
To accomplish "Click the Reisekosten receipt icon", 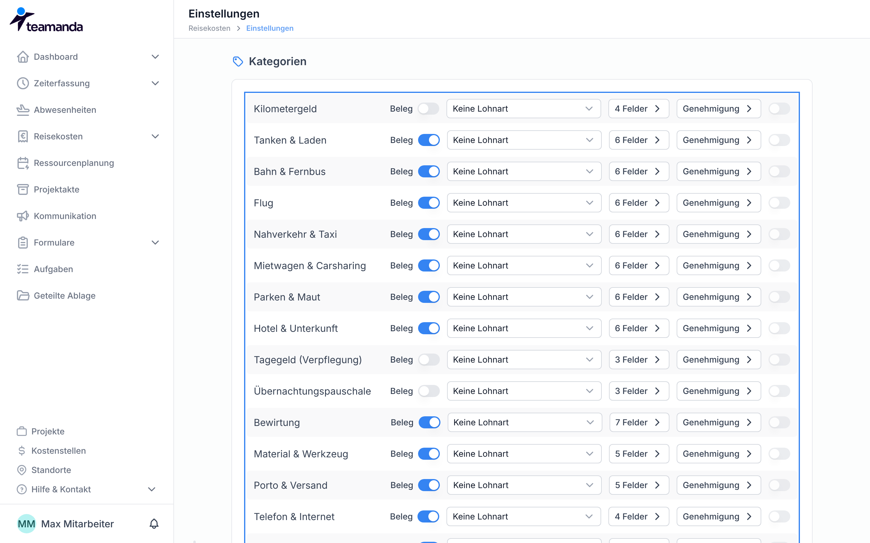I will coord(23,136).
